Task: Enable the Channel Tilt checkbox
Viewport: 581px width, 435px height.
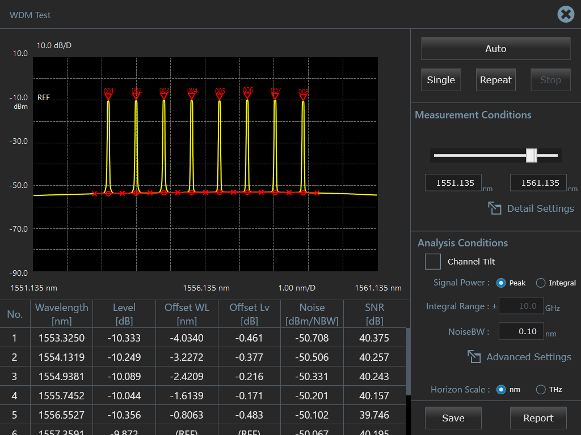Action: pos(433,262)
